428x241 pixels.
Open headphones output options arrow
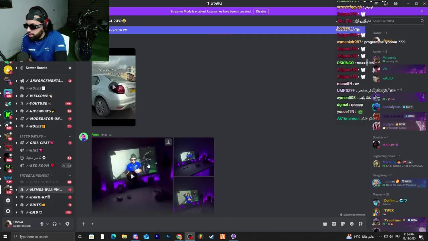pos(60,224)
